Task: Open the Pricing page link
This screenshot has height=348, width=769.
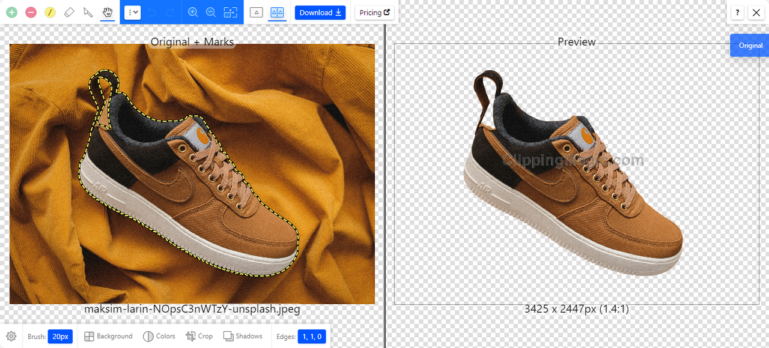Action: 375,12
